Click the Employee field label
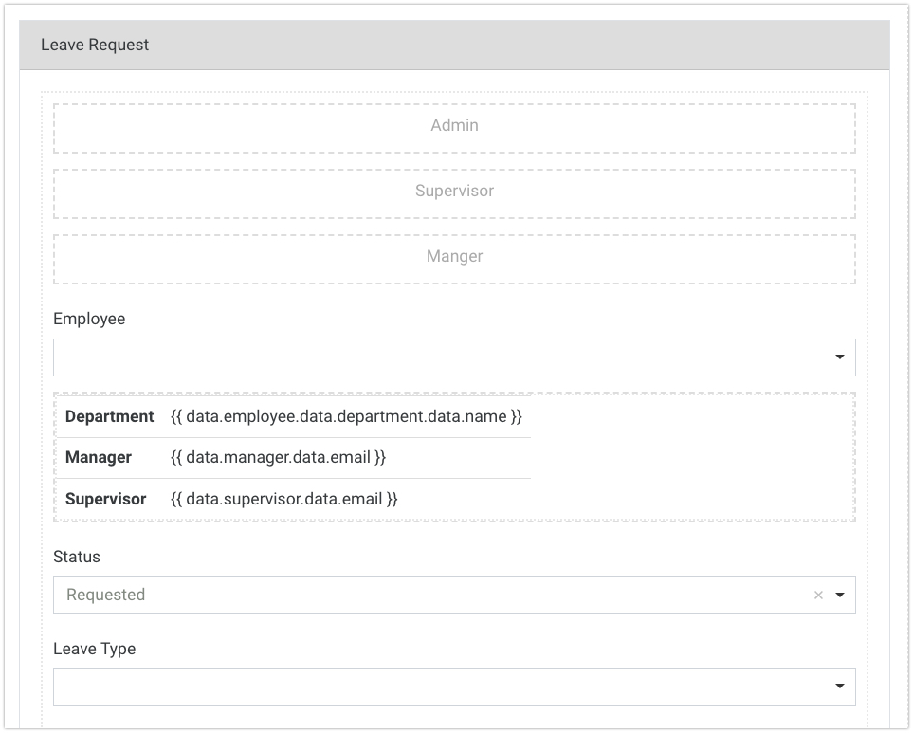The width and height of the screenshot is (913, 733). [x=89, y=319]
